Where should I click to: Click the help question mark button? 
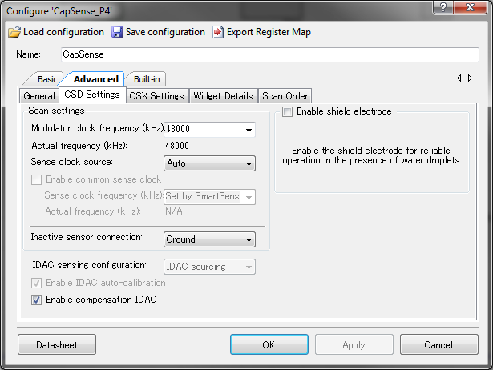[443, 7]
